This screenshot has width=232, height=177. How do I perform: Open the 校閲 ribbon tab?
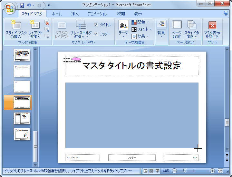coord(121,14)
